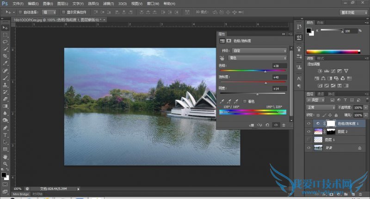Switch to the 通道 (Channels) tab
Screen dimensions: 370x199
(x=321, y=94)
